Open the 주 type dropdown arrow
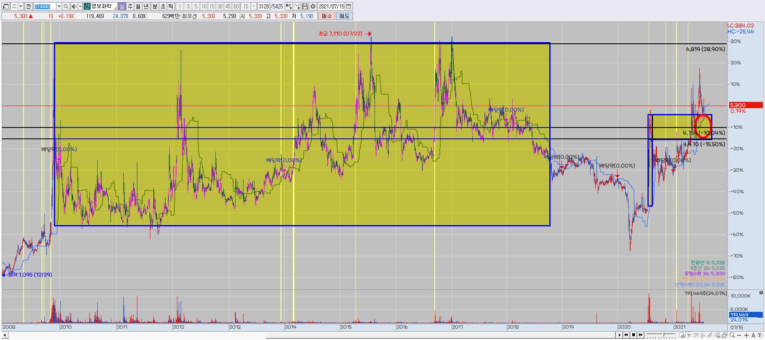Image resolution: width=765 pixels, height=340 pixels. coord(21,6)
